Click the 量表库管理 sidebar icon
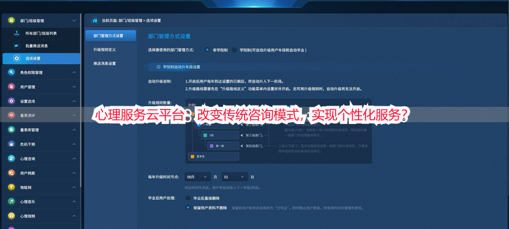509x229 pixels. tap(11, 130)
